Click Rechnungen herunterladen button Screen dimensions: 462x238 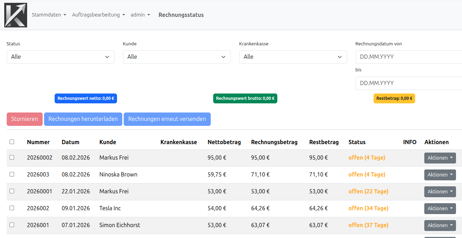[83, 119]
